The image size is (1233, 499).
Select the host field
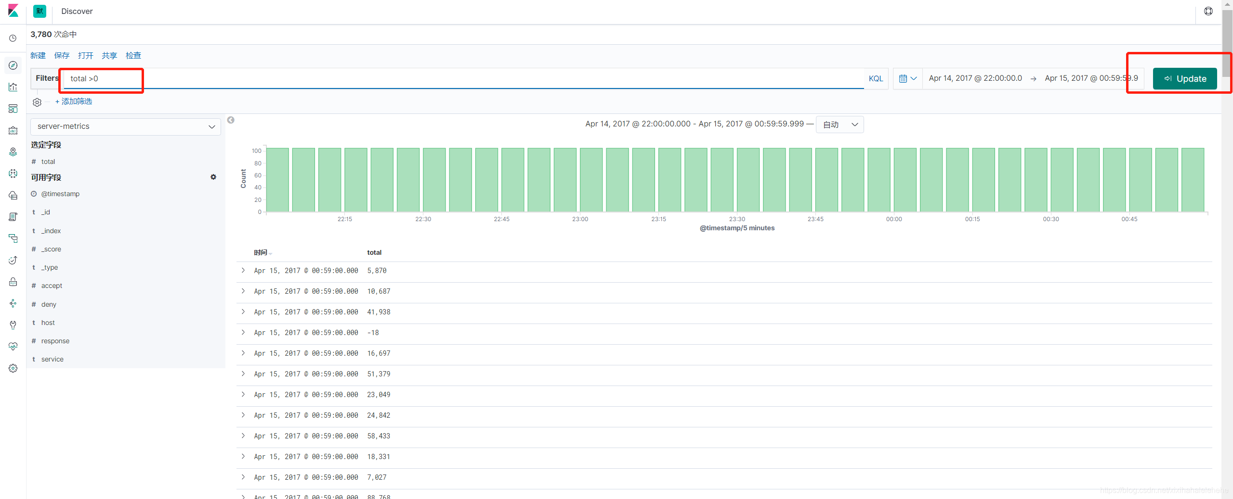pos(48,323)
